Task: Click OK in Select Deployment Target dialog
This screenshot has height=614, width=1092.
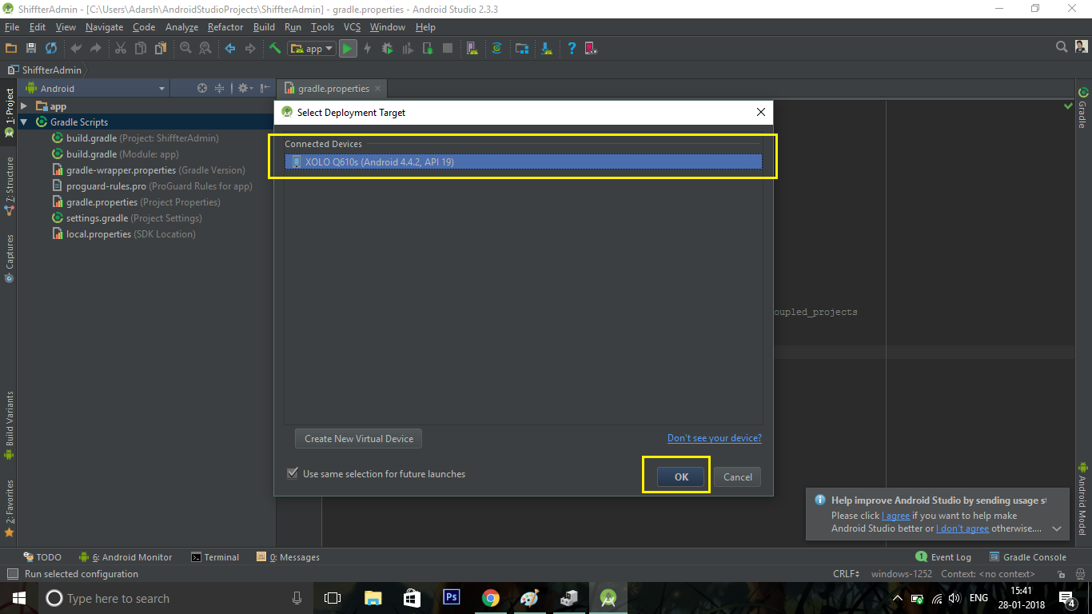Action: pos(681,477)
